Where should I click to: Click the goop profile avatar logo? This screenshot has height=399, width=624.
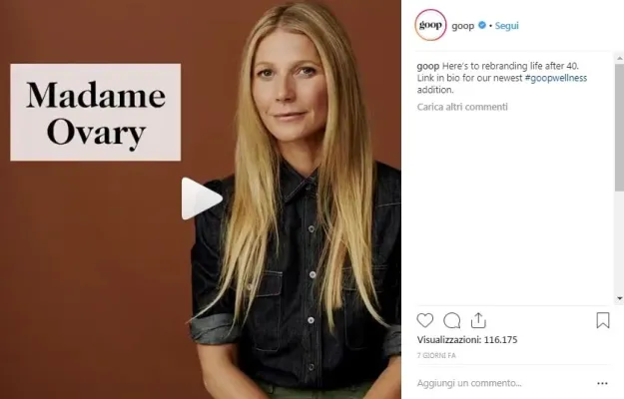point(430,25)
